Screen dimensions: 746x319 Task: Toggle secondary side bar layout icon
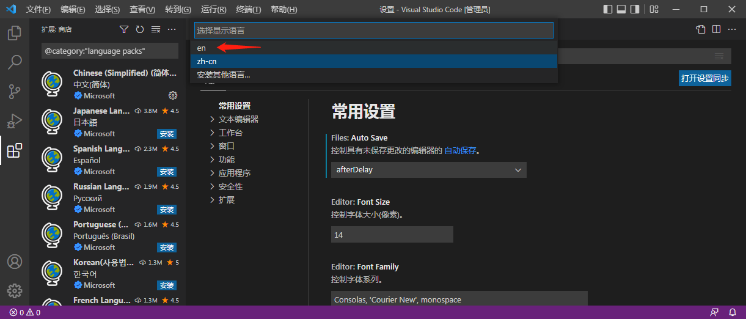pos(635,9)
